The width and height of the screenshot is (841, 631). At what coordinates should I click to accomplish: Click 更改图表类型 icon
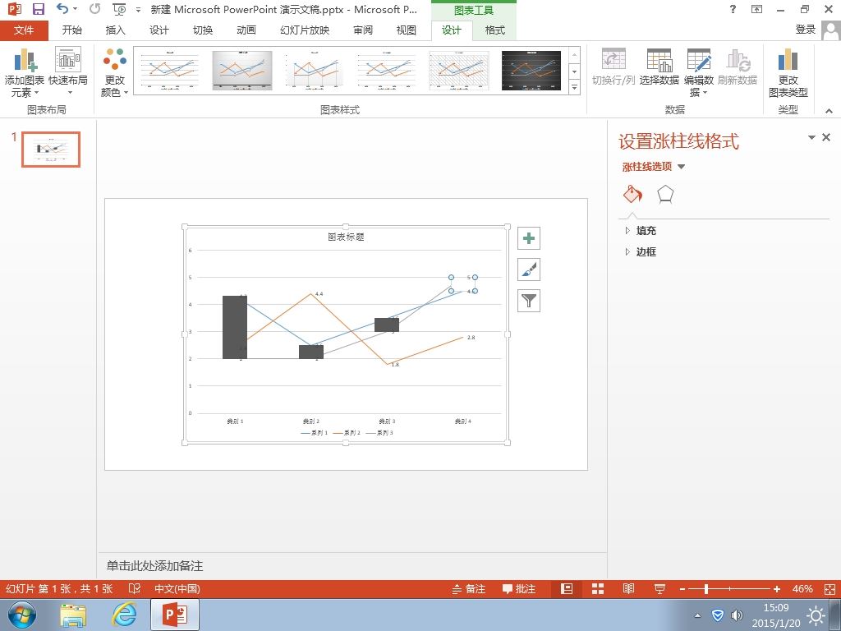click(788, 72)
